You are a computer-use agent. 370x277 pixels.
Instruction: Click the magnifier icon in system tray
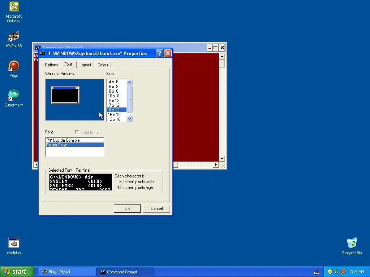point(343,272)
